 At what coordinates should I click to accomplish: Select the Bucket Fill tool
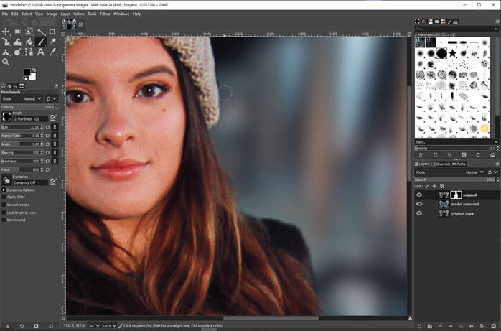pos(29,42)
